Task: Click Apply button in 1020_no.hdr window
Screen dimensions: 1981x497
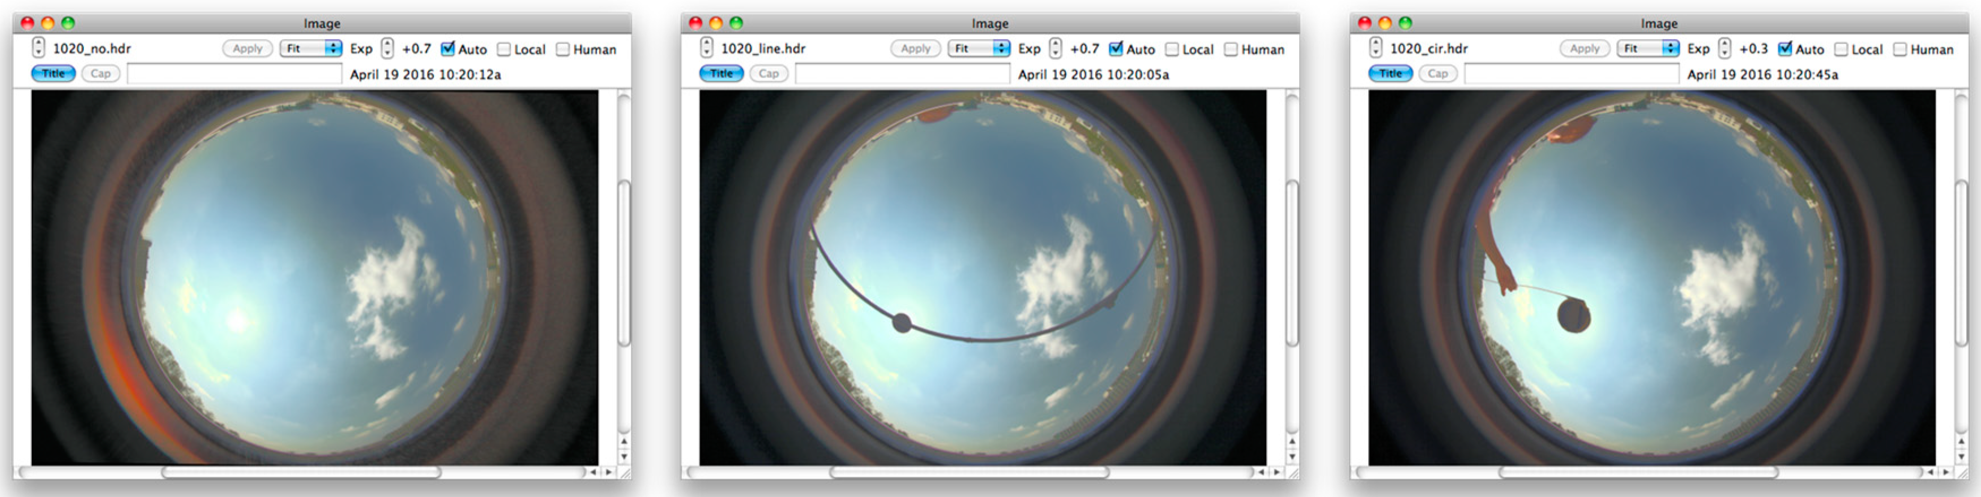Action: pos(247,49)
